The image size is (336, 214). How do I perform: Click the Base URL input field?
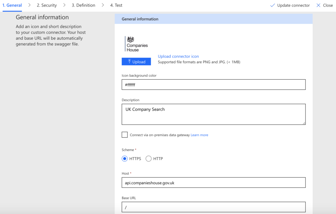click(x=213, y=207)
